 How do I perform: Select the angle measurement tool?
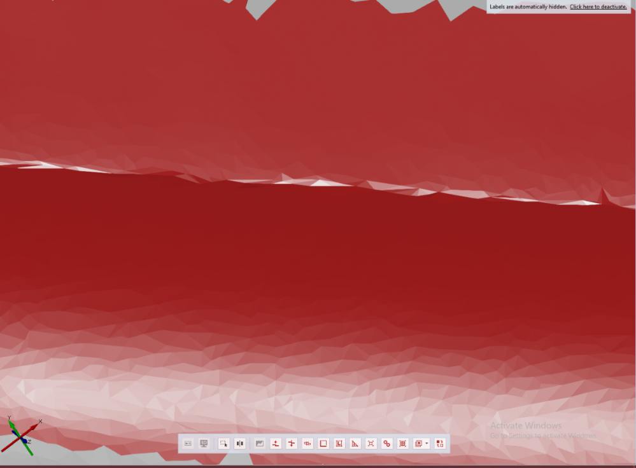pyautogui.click(x=355, y=444)
